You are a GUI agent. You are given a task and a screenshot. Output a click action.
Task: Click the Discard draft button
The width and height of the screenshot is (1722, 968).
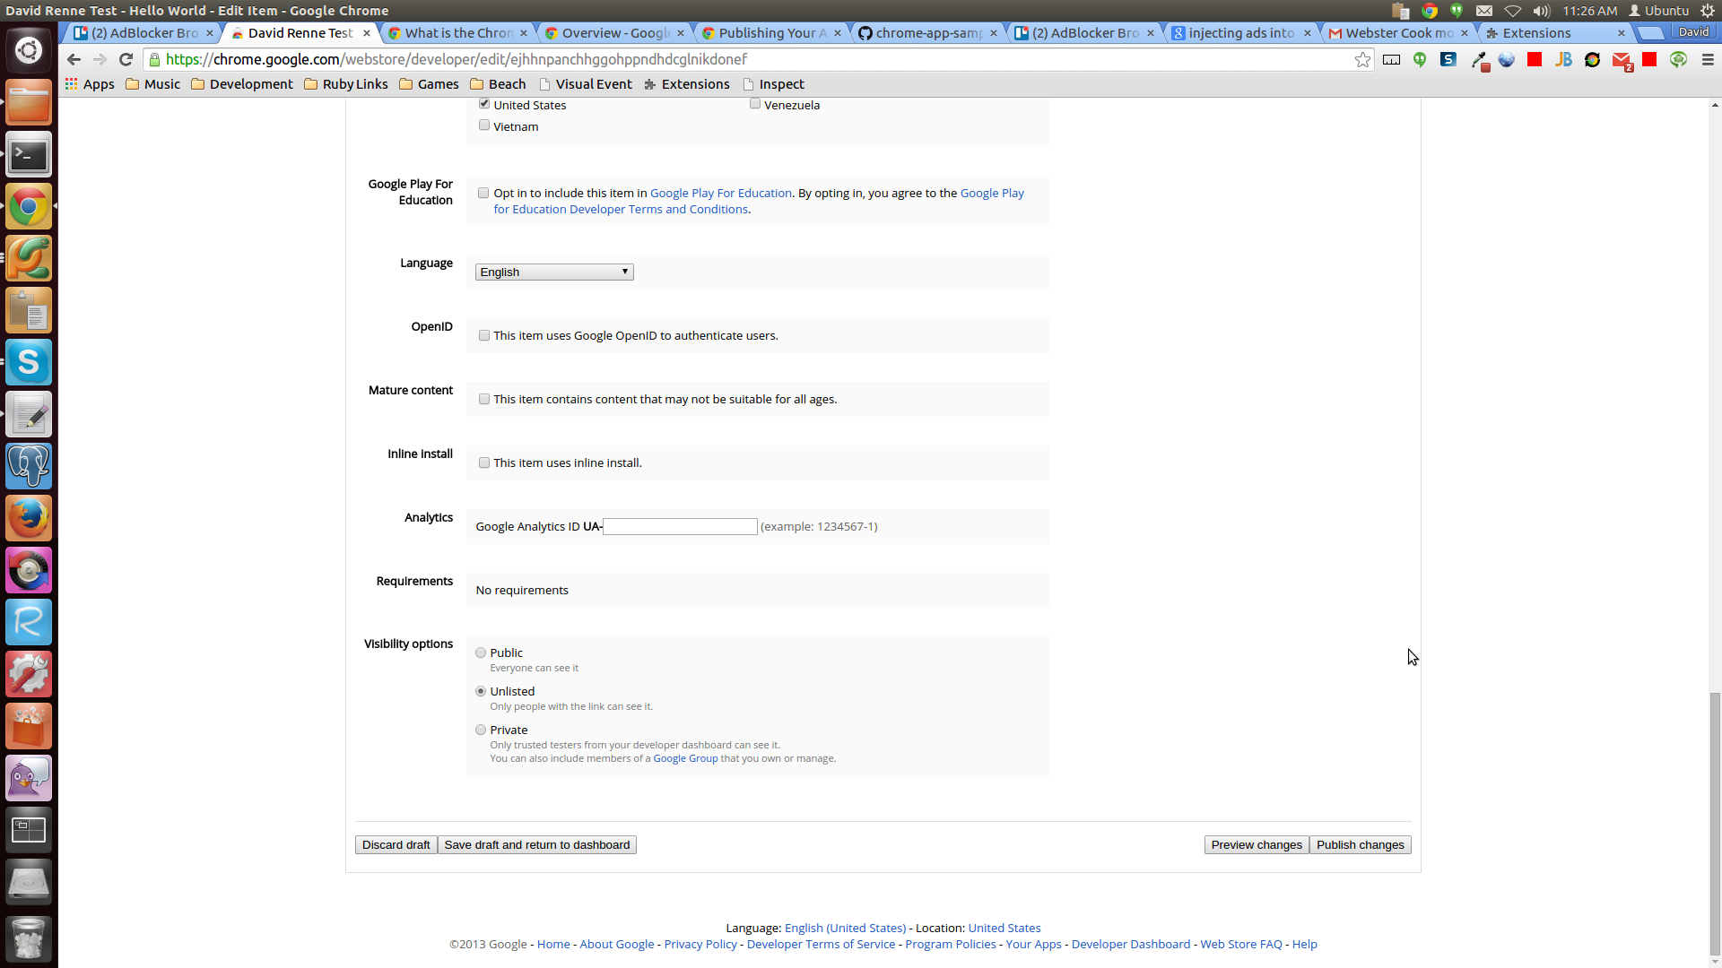tap(396, 845)
